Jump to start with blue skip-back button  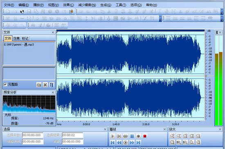pos(112,142)
